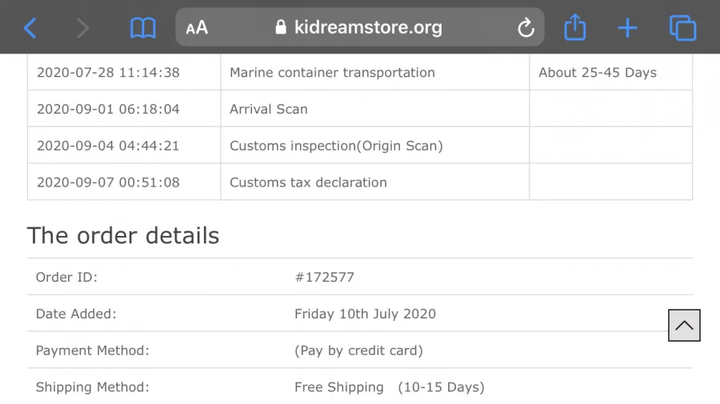
Task: Open the AA reader text options
Action: [x=197, y=28]
